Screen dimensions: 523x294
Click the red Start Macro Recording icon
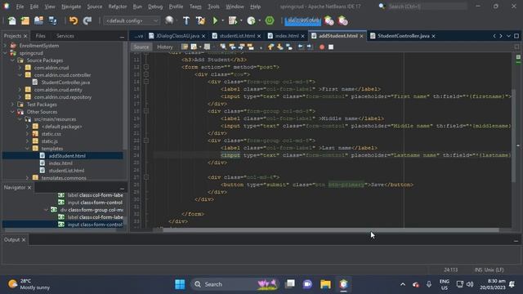click(x=322, y=47)
